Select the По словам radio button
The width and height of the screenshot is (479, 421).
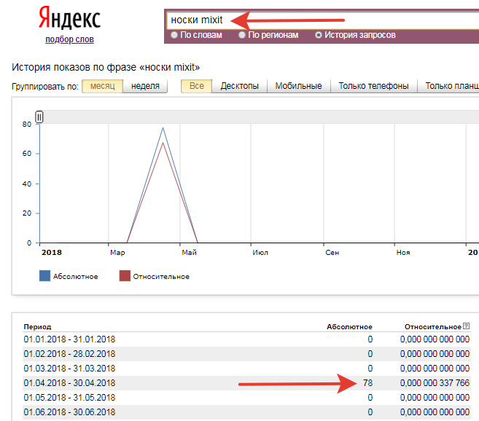point(174,35)
